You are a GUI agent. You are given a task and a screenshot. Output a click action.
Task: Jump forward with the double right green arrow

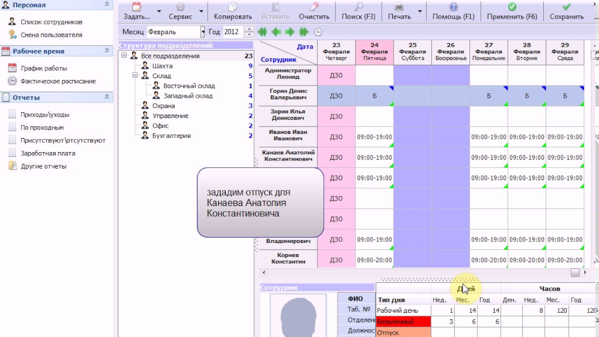(304, 32)
